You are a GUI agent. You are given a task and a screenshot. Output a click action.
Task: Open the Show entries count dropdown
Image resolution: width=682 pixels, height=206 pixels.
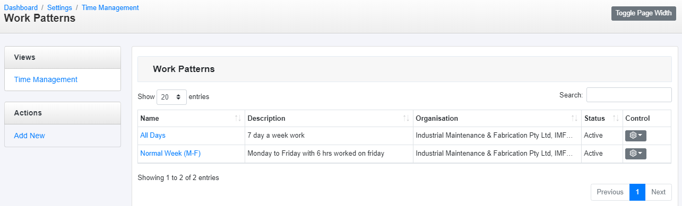click(171, 97)
